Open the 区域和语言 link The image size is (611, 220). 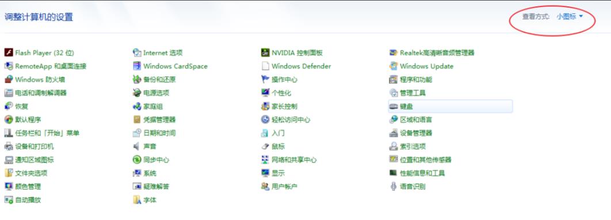416,119
